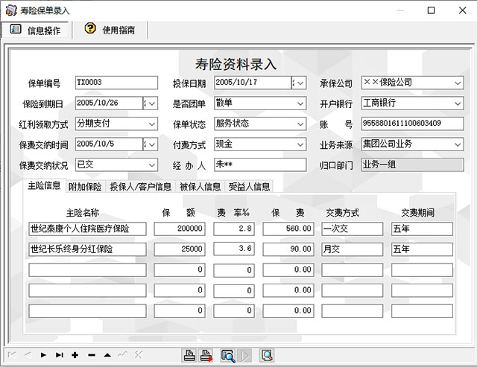The width and height of the screenshot is (477, 367).
Task: Click 交费期间 field in 世纪长乐 row
Action: pyautogui.click(x=422, y=249)
